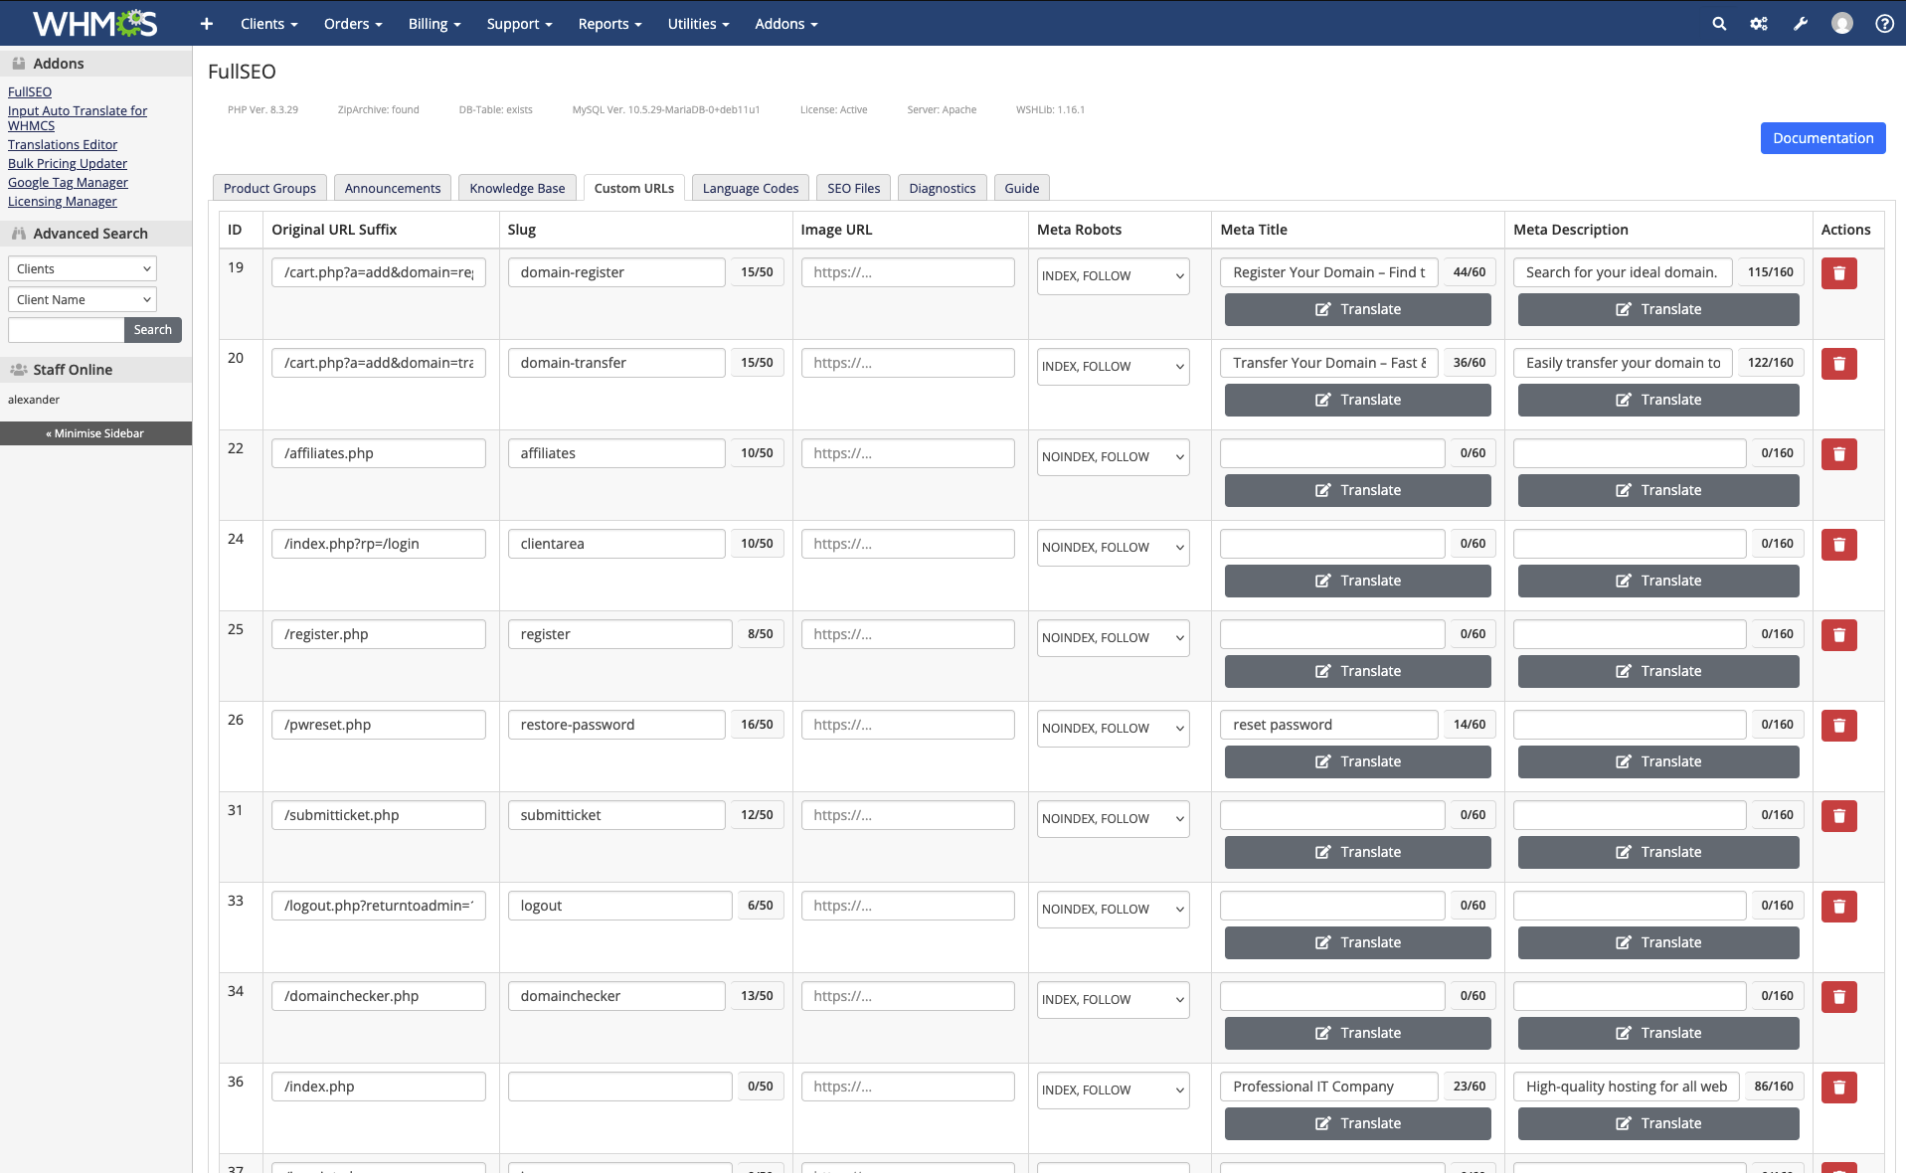Open the Google Tag Manager sidebar link

point(68,182)
